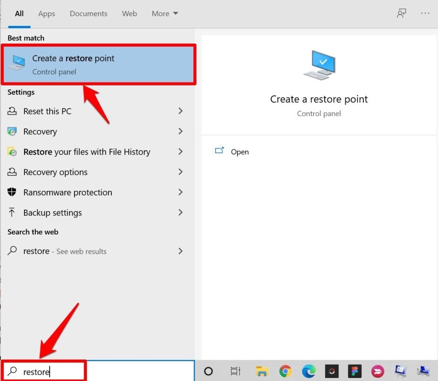Launch Microsoft Edge from the taskbar

(x=309, y=371)
